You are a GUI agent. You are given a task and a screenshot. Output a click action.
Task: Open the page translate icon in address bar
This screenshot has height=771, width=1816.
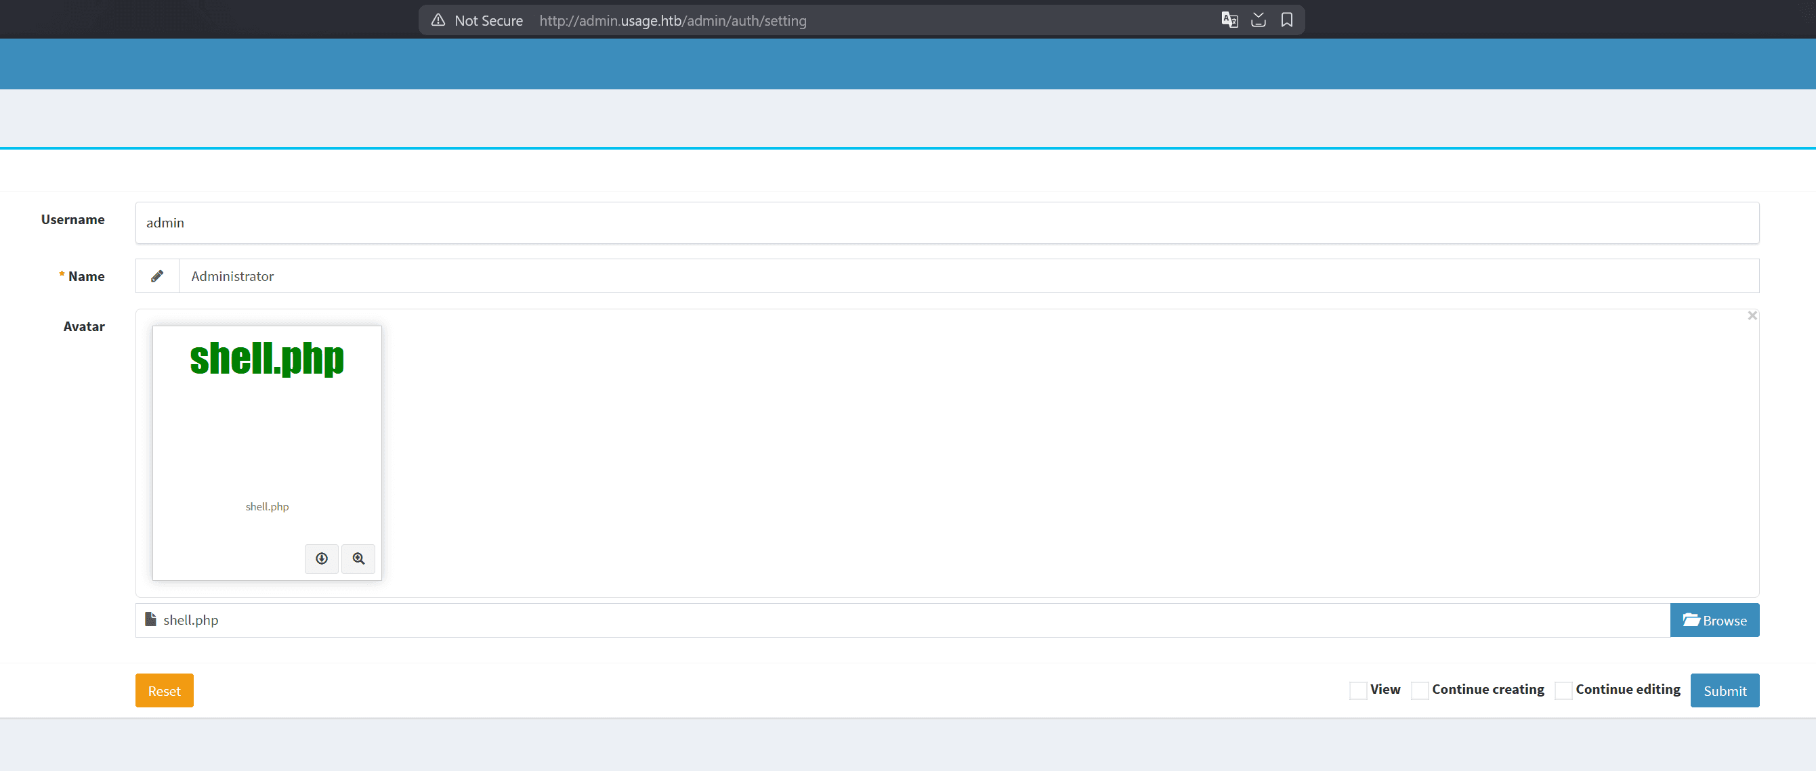[1229, 20]
